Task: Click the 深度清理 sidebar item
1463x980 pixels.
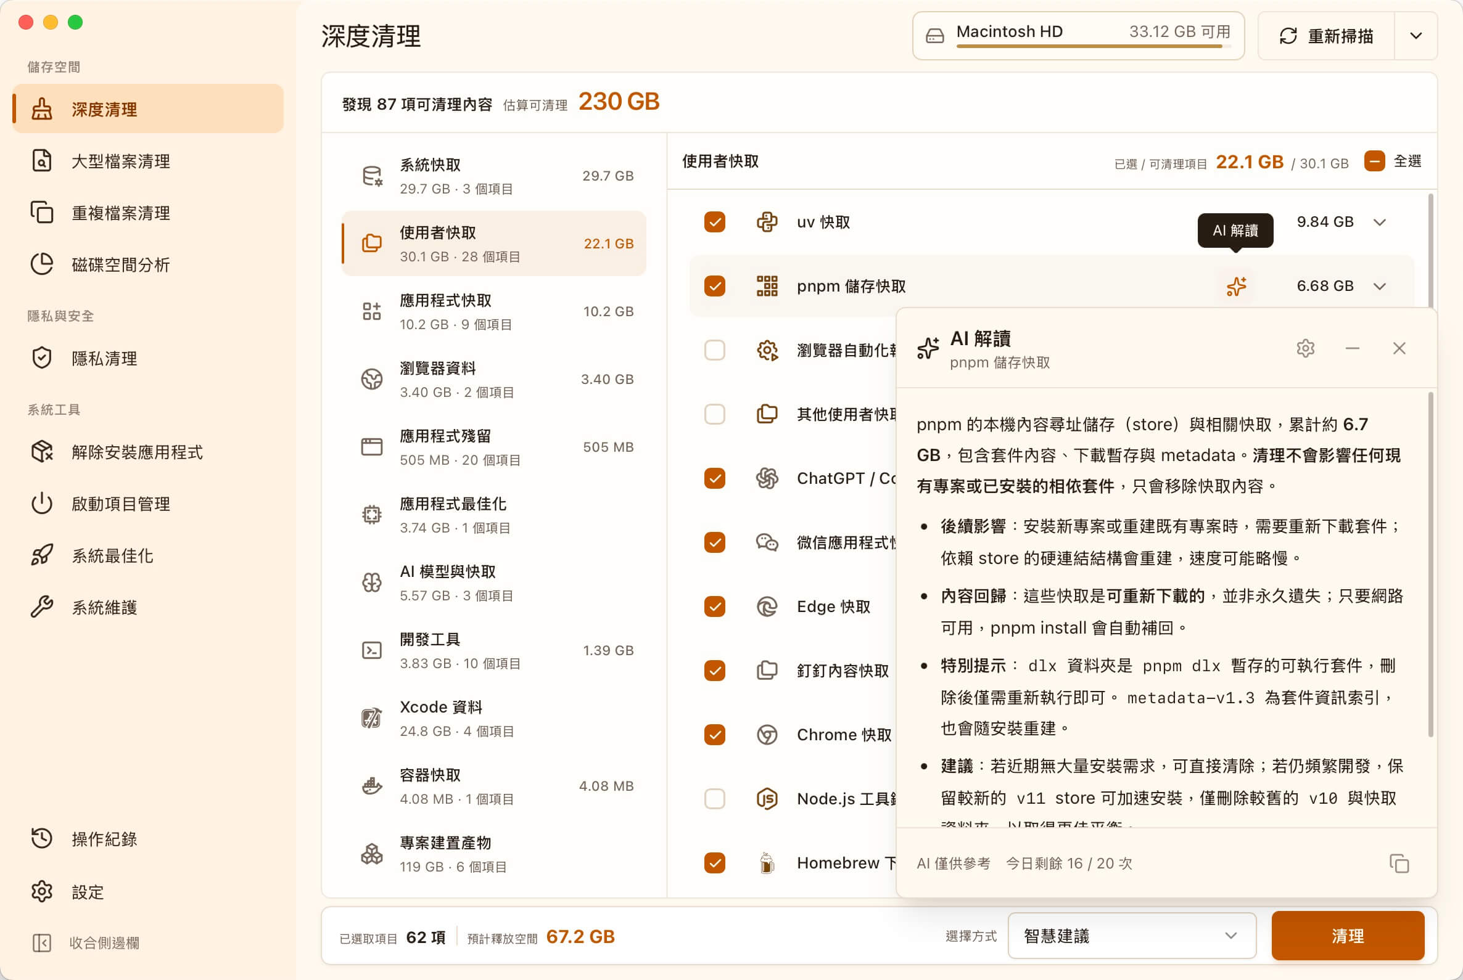Action: tap(147, 109)
